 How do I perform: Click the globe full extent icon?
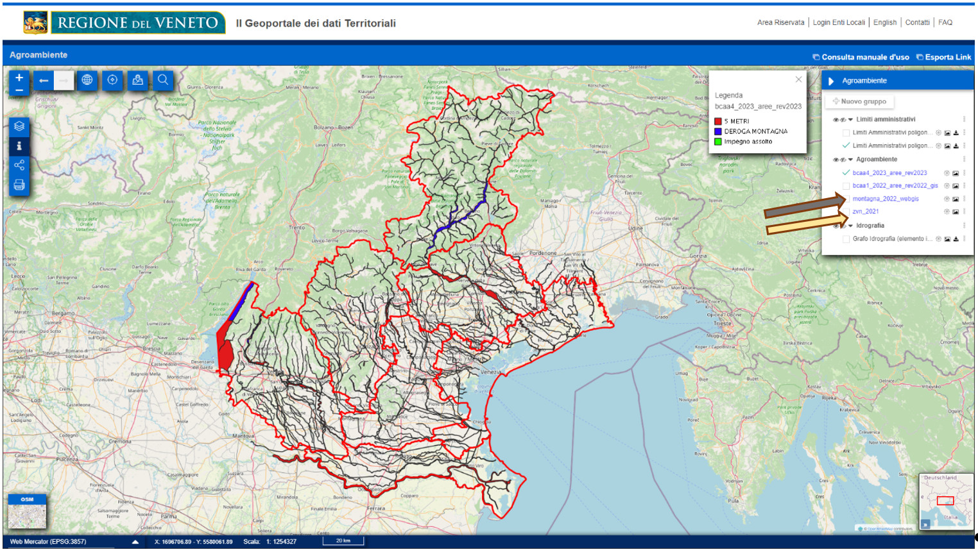point(87,80)
